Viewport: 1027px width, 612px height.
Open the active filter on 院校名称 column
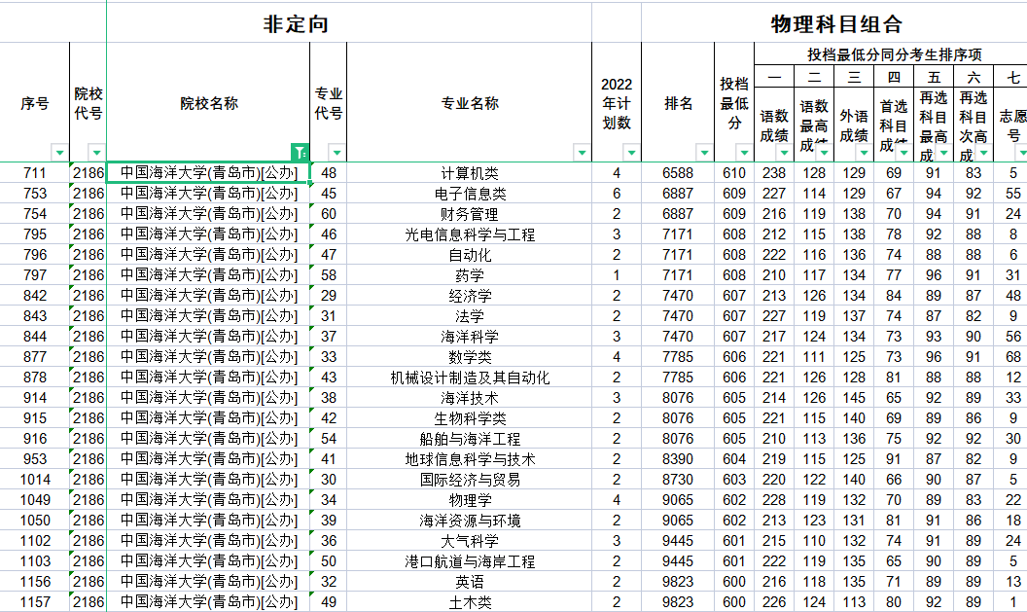(300, 153)
